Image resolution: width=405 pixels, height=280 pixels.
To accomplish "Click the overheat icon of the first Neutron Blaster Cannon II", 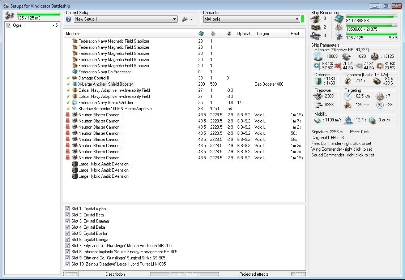I will tap(68, 115).
